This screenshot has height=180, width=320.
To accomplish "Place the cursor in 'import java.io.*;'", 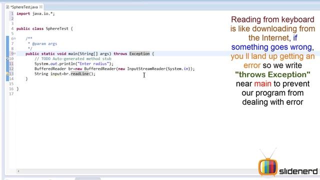I will pos(35,13).
